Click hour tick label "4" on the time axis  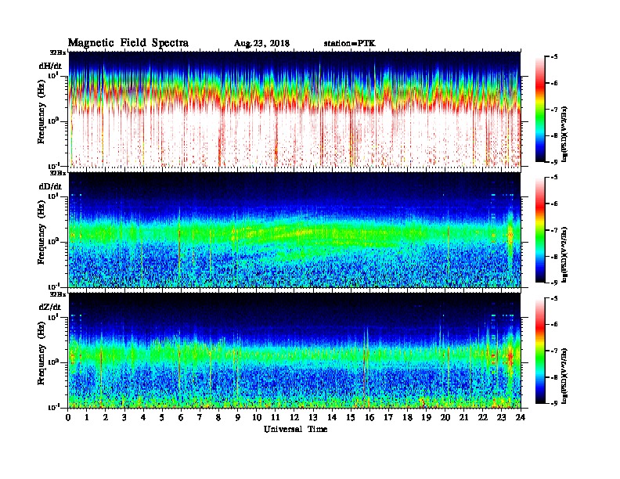[143, 417]
